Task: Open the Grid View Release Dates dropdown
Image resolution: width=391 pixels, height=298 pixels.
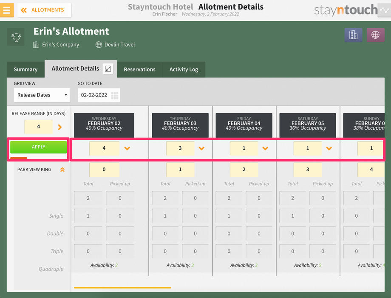Action: [x=42, y=95]
